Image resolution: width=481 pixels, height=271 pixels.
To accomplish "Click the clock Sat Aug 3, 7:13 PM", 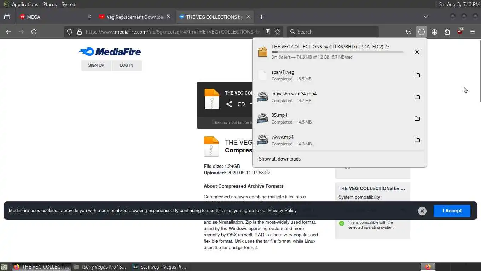I will click(459, 4).
